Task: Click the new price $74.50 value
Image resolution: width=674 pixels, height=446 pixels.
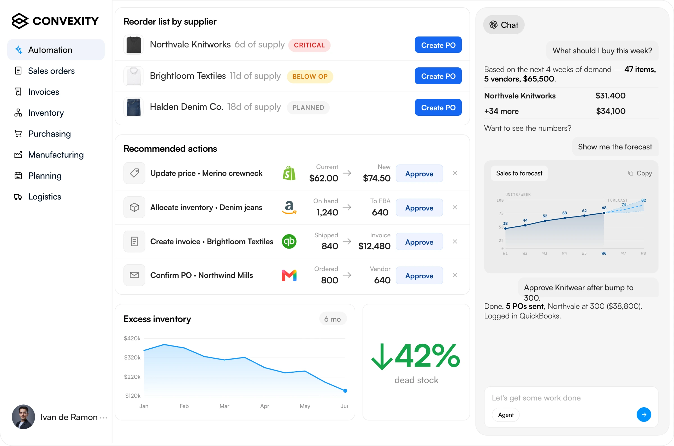Action: [377, 178]
